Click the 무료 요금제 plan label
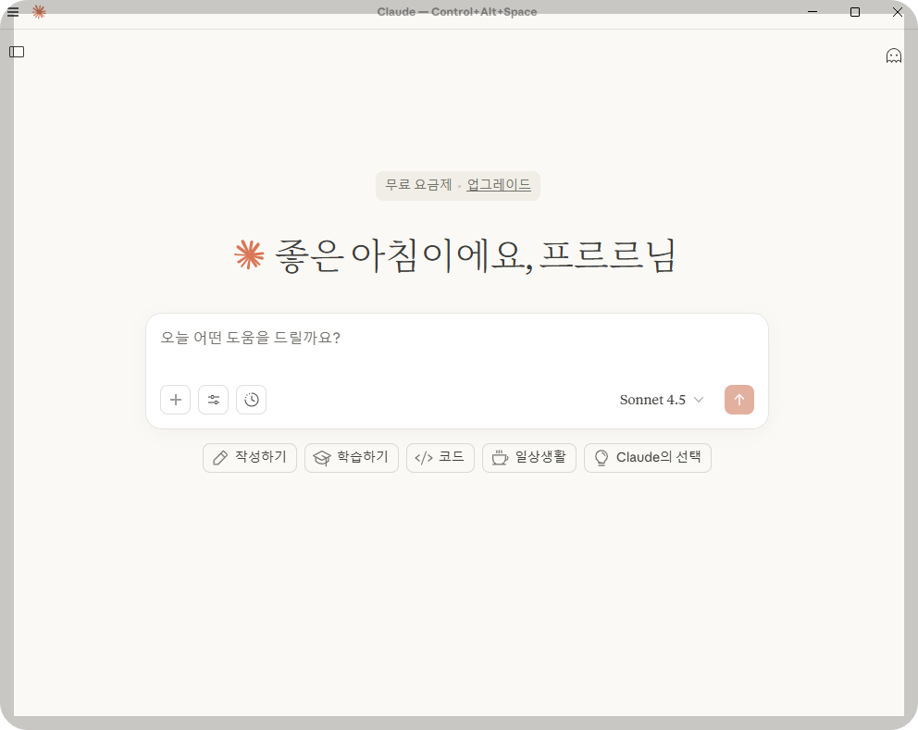Image resolution: width=918 pixels, height=730 pixels. pos(418,185)
